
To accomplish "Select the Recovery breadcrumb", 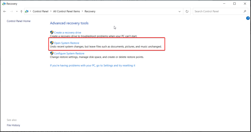I will tap(90, 11).
